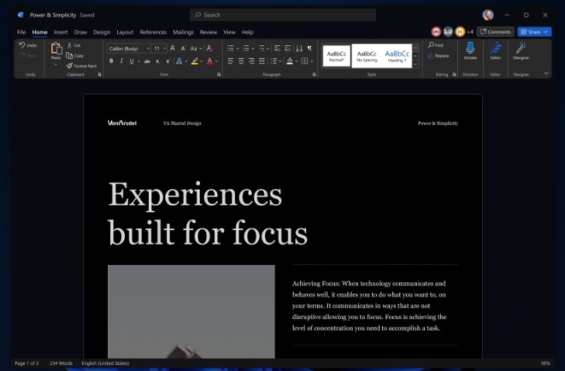Toggle underline formatting

click(x=132, y=62)
